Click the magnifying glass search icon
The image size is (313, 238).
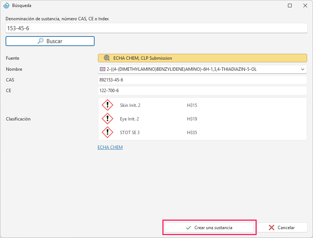[x=41, y=41]
